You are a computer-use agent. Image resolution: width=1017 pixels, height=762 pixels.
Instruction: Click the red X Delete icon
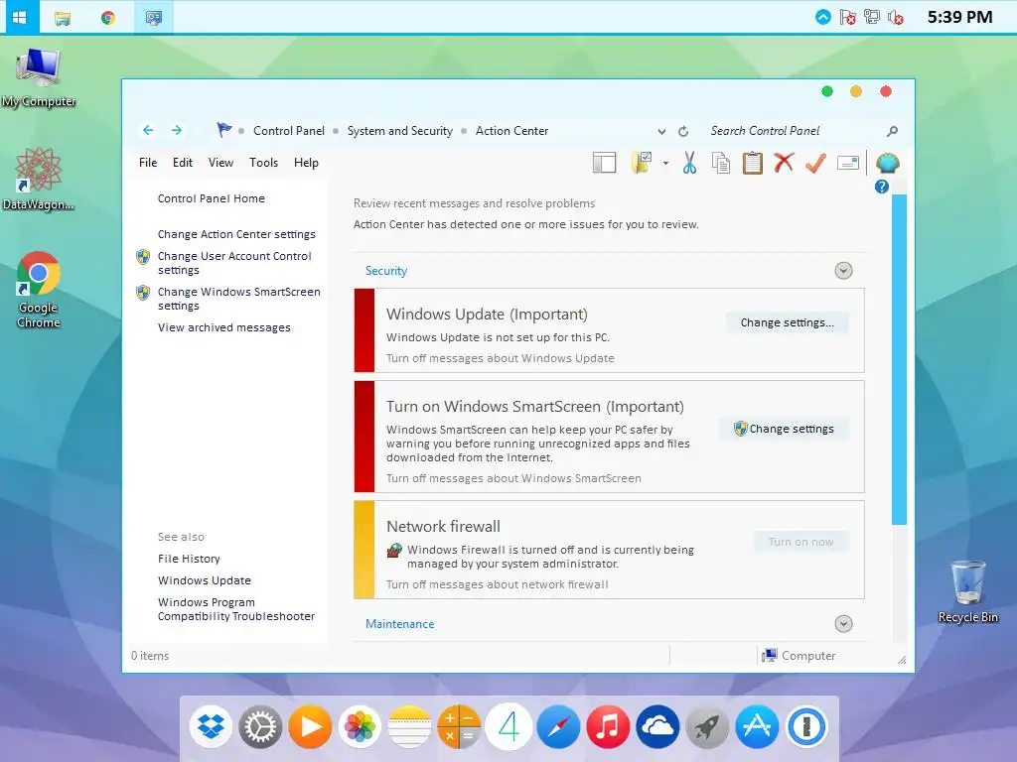pyautogui.click(x=785, y=162)
